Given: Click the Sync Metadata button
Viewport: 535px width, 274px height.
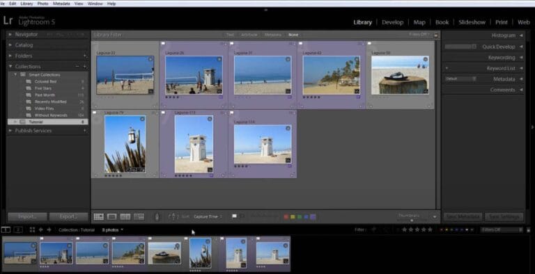Looking at the screenshot, I should [x=463, y=217].
